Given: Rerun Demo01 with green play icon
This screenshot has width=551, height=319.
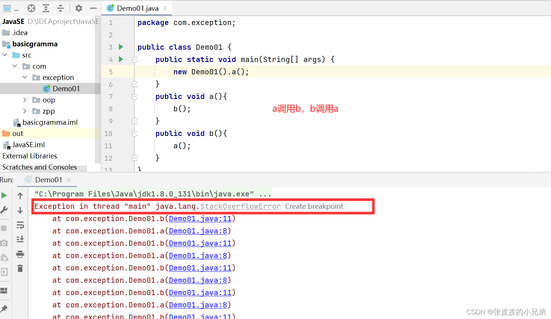Looking at the screenshot, I should (x=4, y=195).
